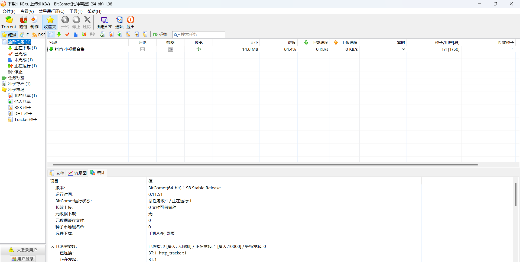The image size is (520, 262).
Task: Switch to the 频道 channel tab
Action: pos(9,35)
